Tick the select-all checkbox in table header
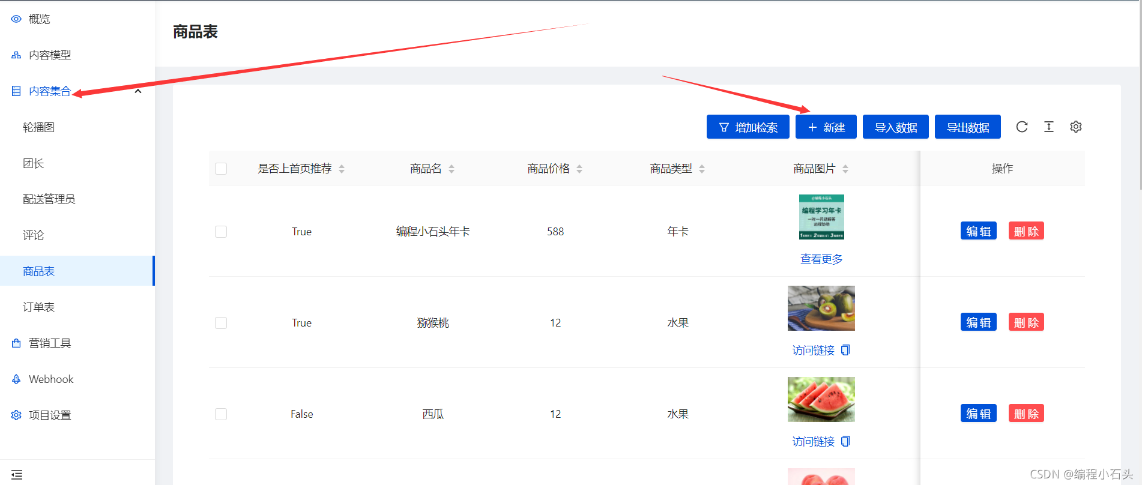The height and width of the screenshot is (485, 1142). pos(221,169)
